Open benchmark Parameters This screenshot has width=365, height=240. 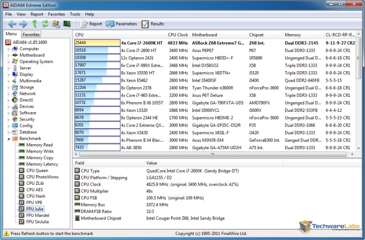121,24
